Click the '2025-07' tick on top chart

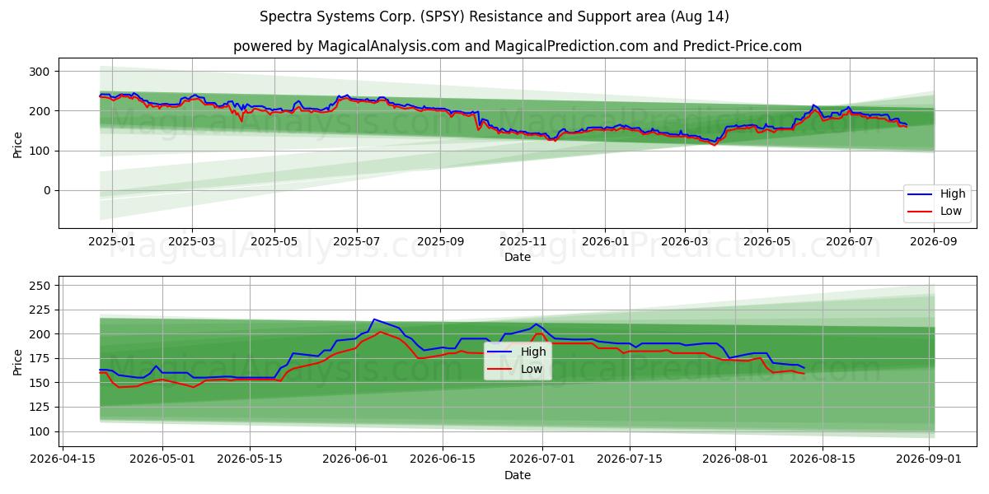tap(357, 242)
